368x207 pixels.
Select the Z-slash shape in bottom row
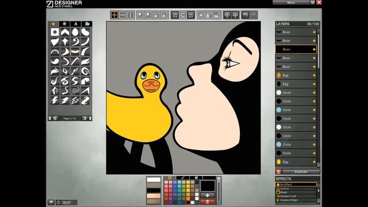[x=85, y=101]
